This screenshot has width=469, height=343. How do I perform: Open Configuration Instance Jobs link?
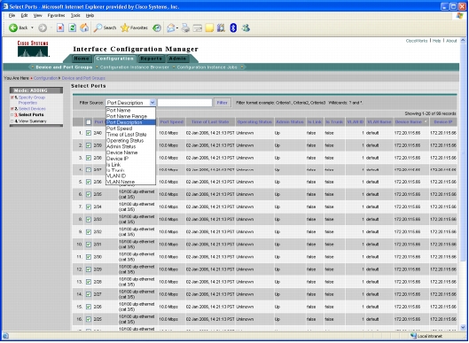pos(207,67)
